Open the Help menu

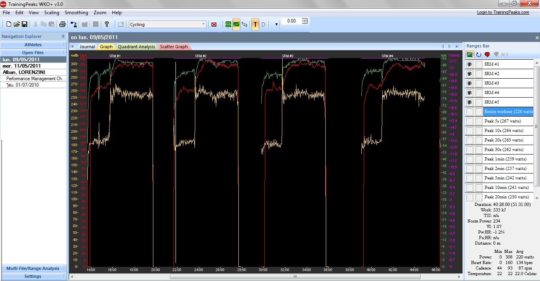[x=117, y=13]
